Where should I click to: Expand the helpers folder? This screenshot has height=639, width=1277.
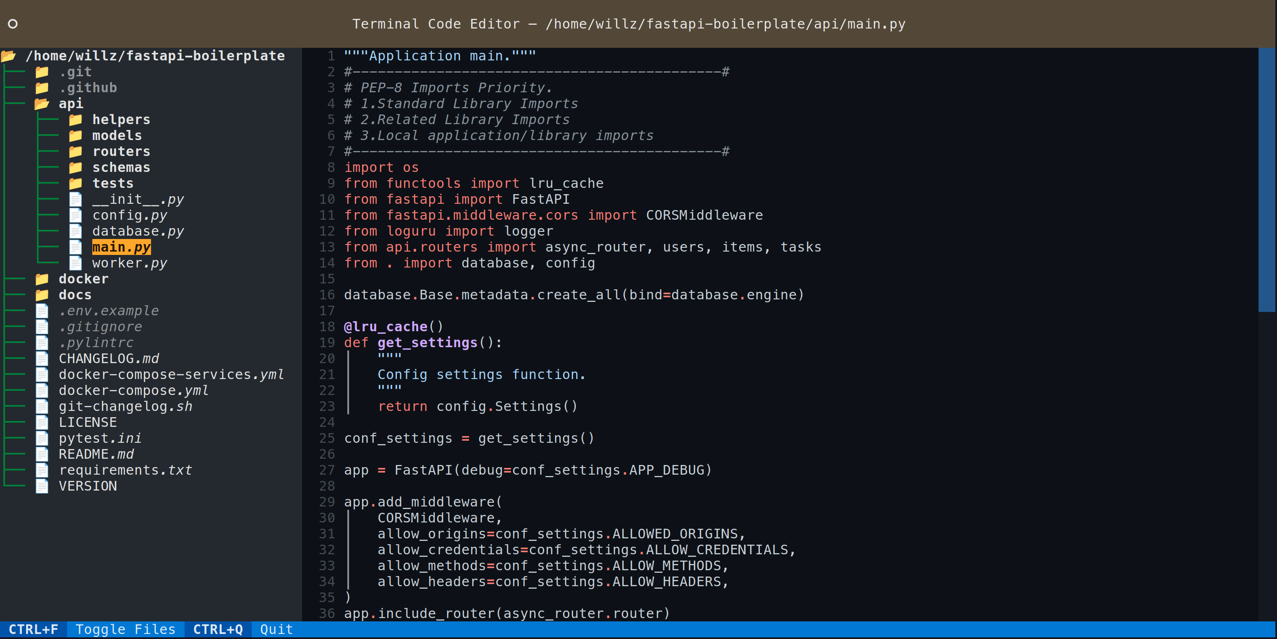pos(121,119)
